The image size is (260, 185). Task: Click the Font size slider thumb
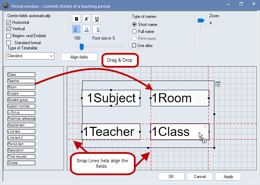82,47
